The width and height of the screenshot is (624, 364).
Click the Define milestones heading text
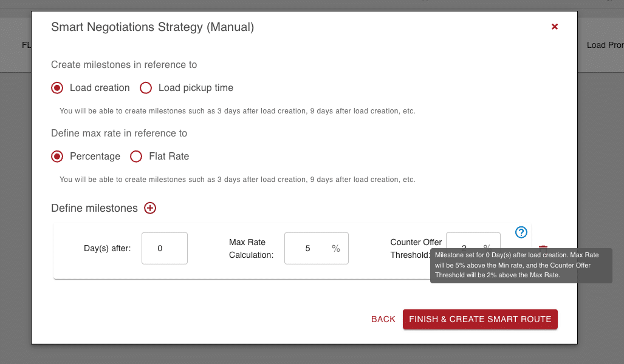coord(94,208)
